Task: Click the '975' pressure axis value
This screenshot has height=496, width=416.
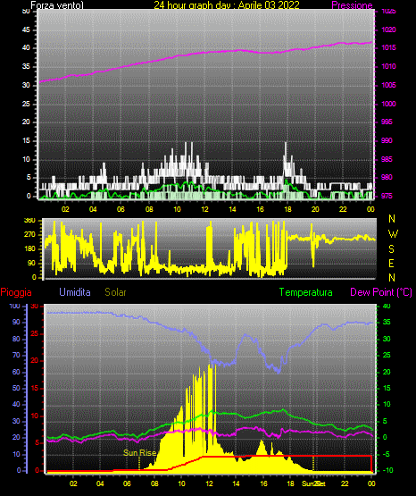Action: point(387,196)
